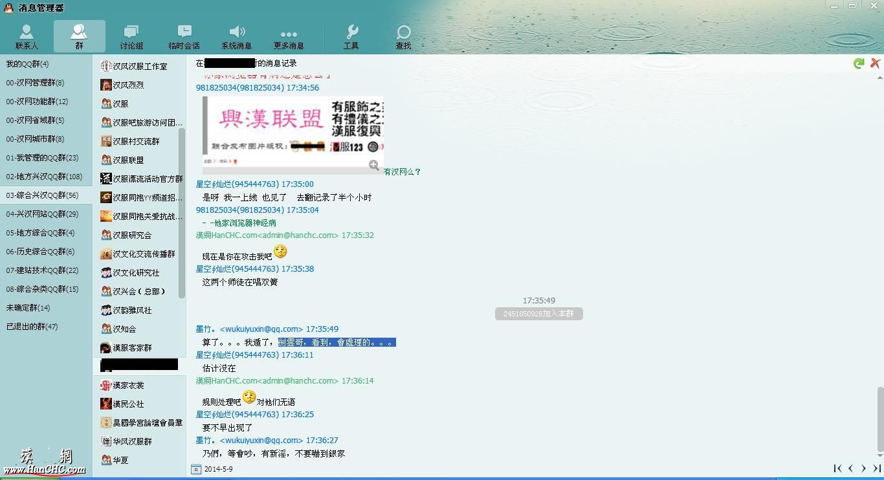Go to the last page of records

coord(877,468)
